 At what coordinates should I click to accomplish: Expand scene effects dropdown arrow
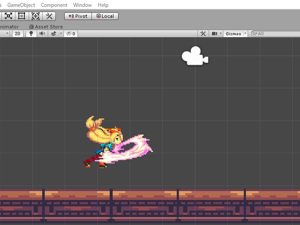(60, 33)
